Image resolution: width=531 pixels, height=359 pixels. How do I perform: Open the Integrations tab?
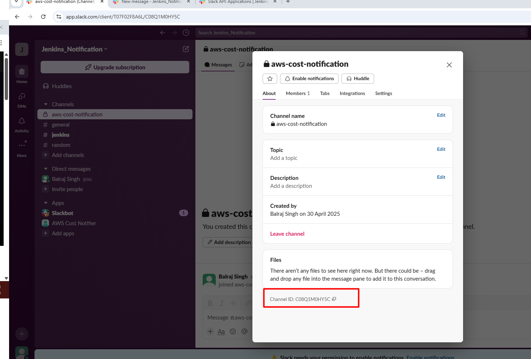click(x=352, y=93)
